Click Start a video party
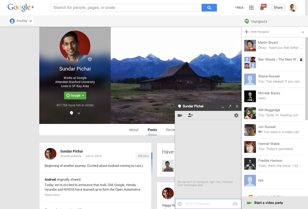 [x=268, y=203]
